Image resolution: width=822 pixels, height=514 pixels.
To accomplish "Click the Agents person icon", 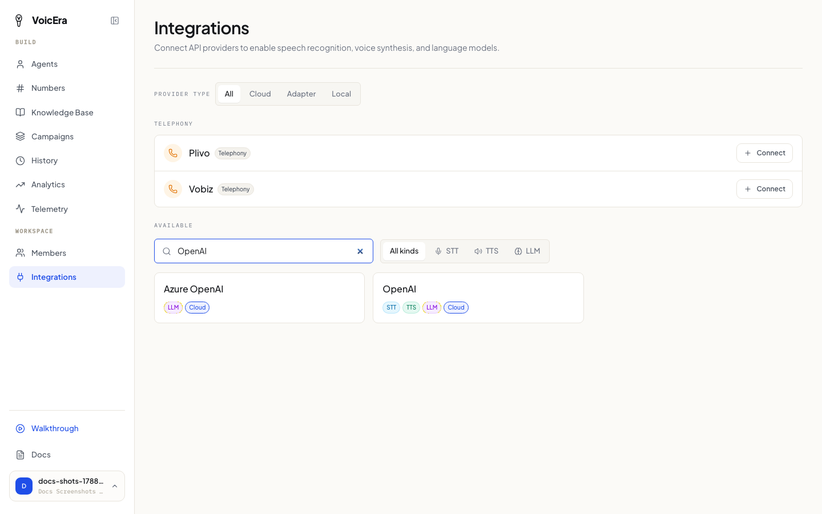I will (21, 64).
